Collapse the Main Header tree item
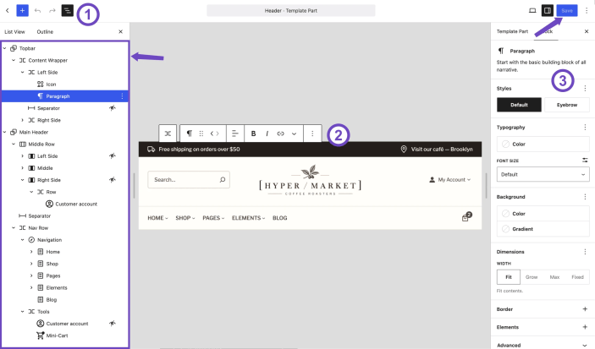This screenshot has width=595, height=349. coord(4,133)
